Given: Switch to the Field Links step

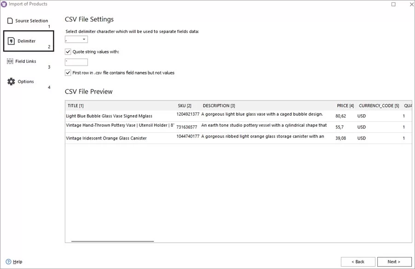Looking at the screenshot, I should 25,61.
